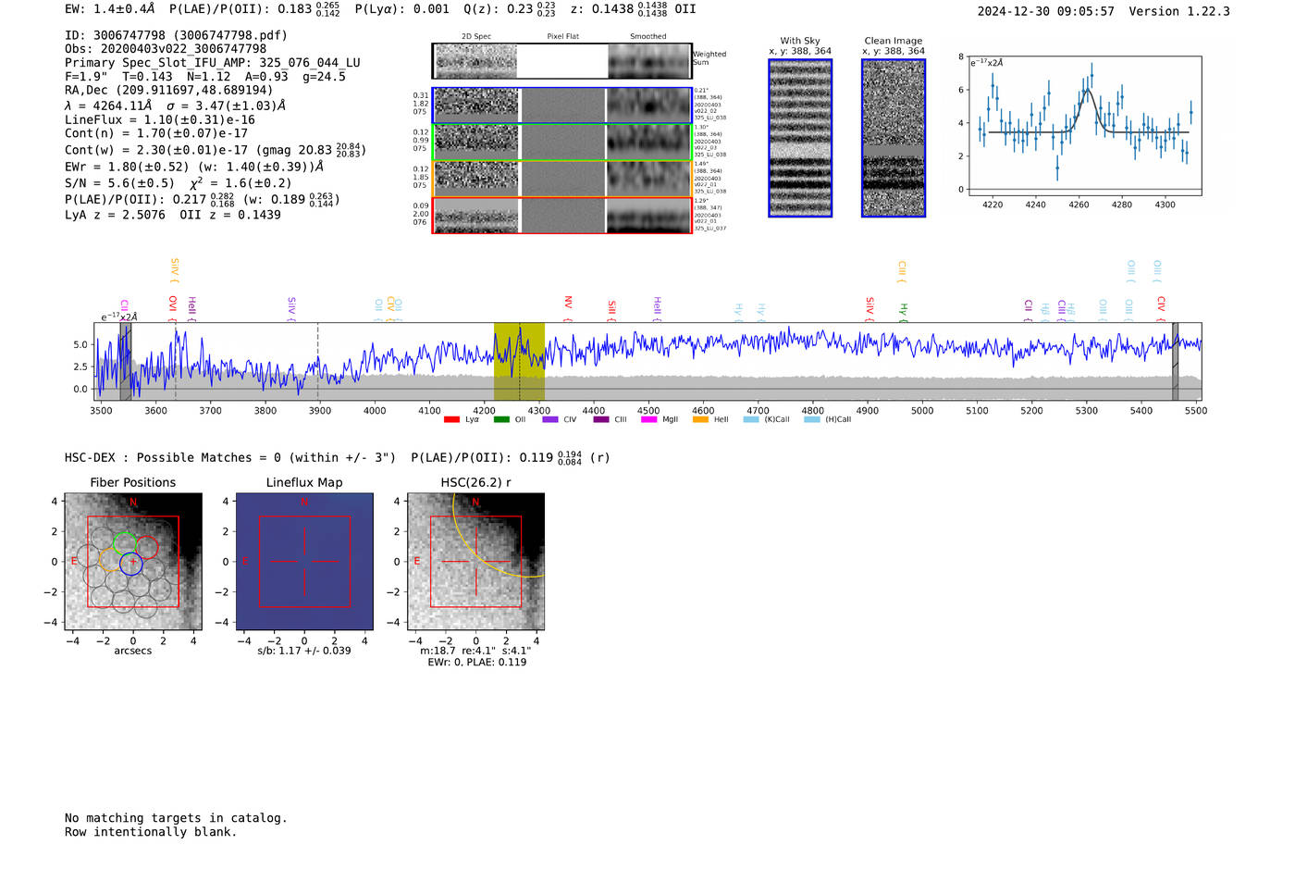Click the Gaussian emission line fit plot
Image resolution: width=1295 pixels, height=882 pixels.
coord(1085,125)
